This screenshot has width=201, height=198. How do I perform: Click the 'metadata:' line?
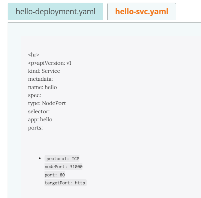(41, 79)
